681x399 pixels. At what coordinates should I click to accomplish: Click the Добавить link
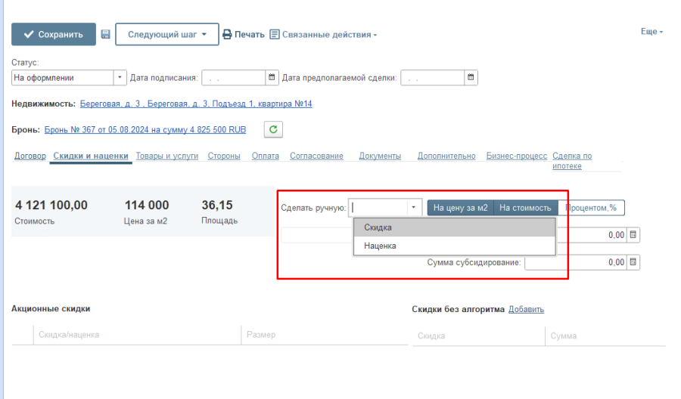coord(526,309)
